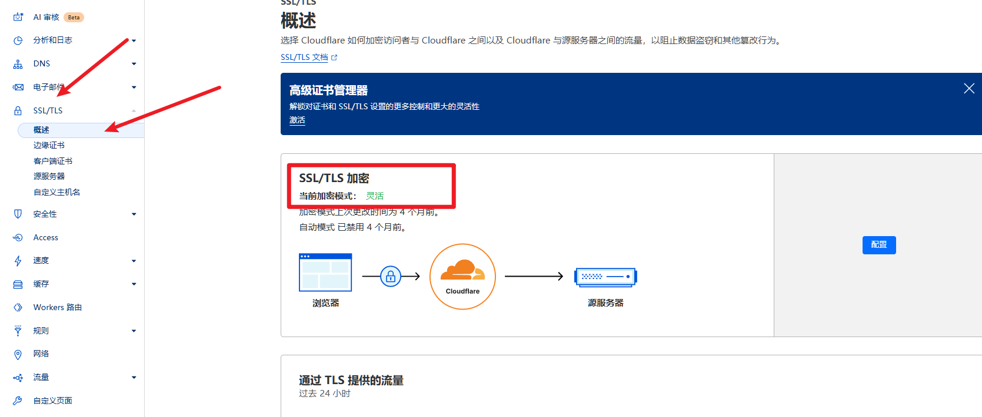Click the 灵活 encryption mode text

tap(375, 196)
